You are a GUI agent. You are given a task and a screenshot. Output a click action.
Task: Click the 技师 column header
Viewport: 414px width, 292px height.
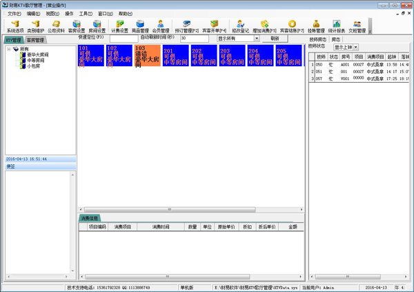click(x=321, y=57)
